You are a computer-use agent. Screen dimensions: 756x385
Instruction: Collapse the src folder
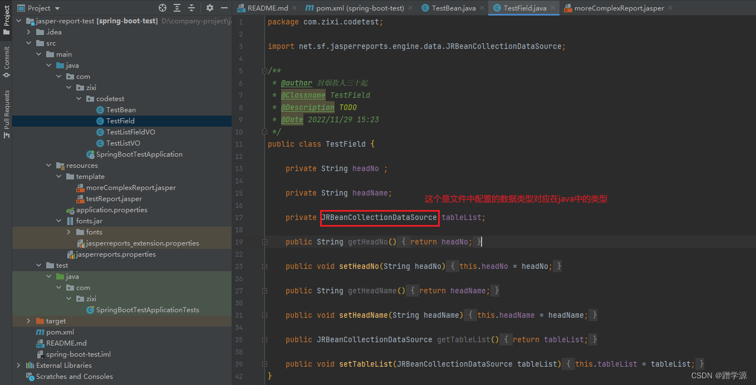click(28, 43)
